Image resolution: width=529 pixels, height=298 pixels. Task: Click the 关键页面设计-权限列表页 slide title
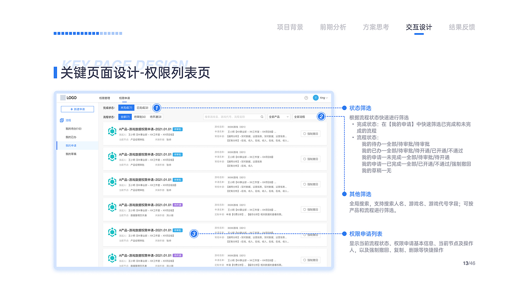pos(135,73)
